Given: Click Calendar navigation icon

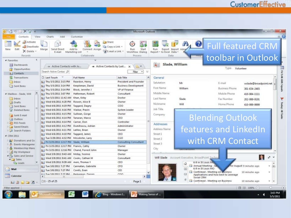Looking at the screenshot, I should (x=7, y=176).
